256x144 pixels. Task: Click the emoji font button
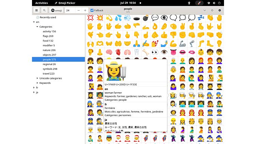(x=56, y=10)
